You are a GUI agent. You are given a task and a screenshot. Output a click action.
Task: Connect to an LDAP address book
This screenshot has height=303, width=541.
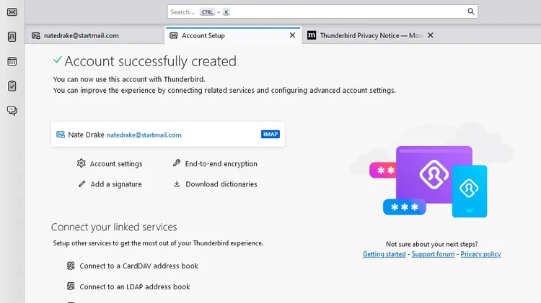pos(135,286)
